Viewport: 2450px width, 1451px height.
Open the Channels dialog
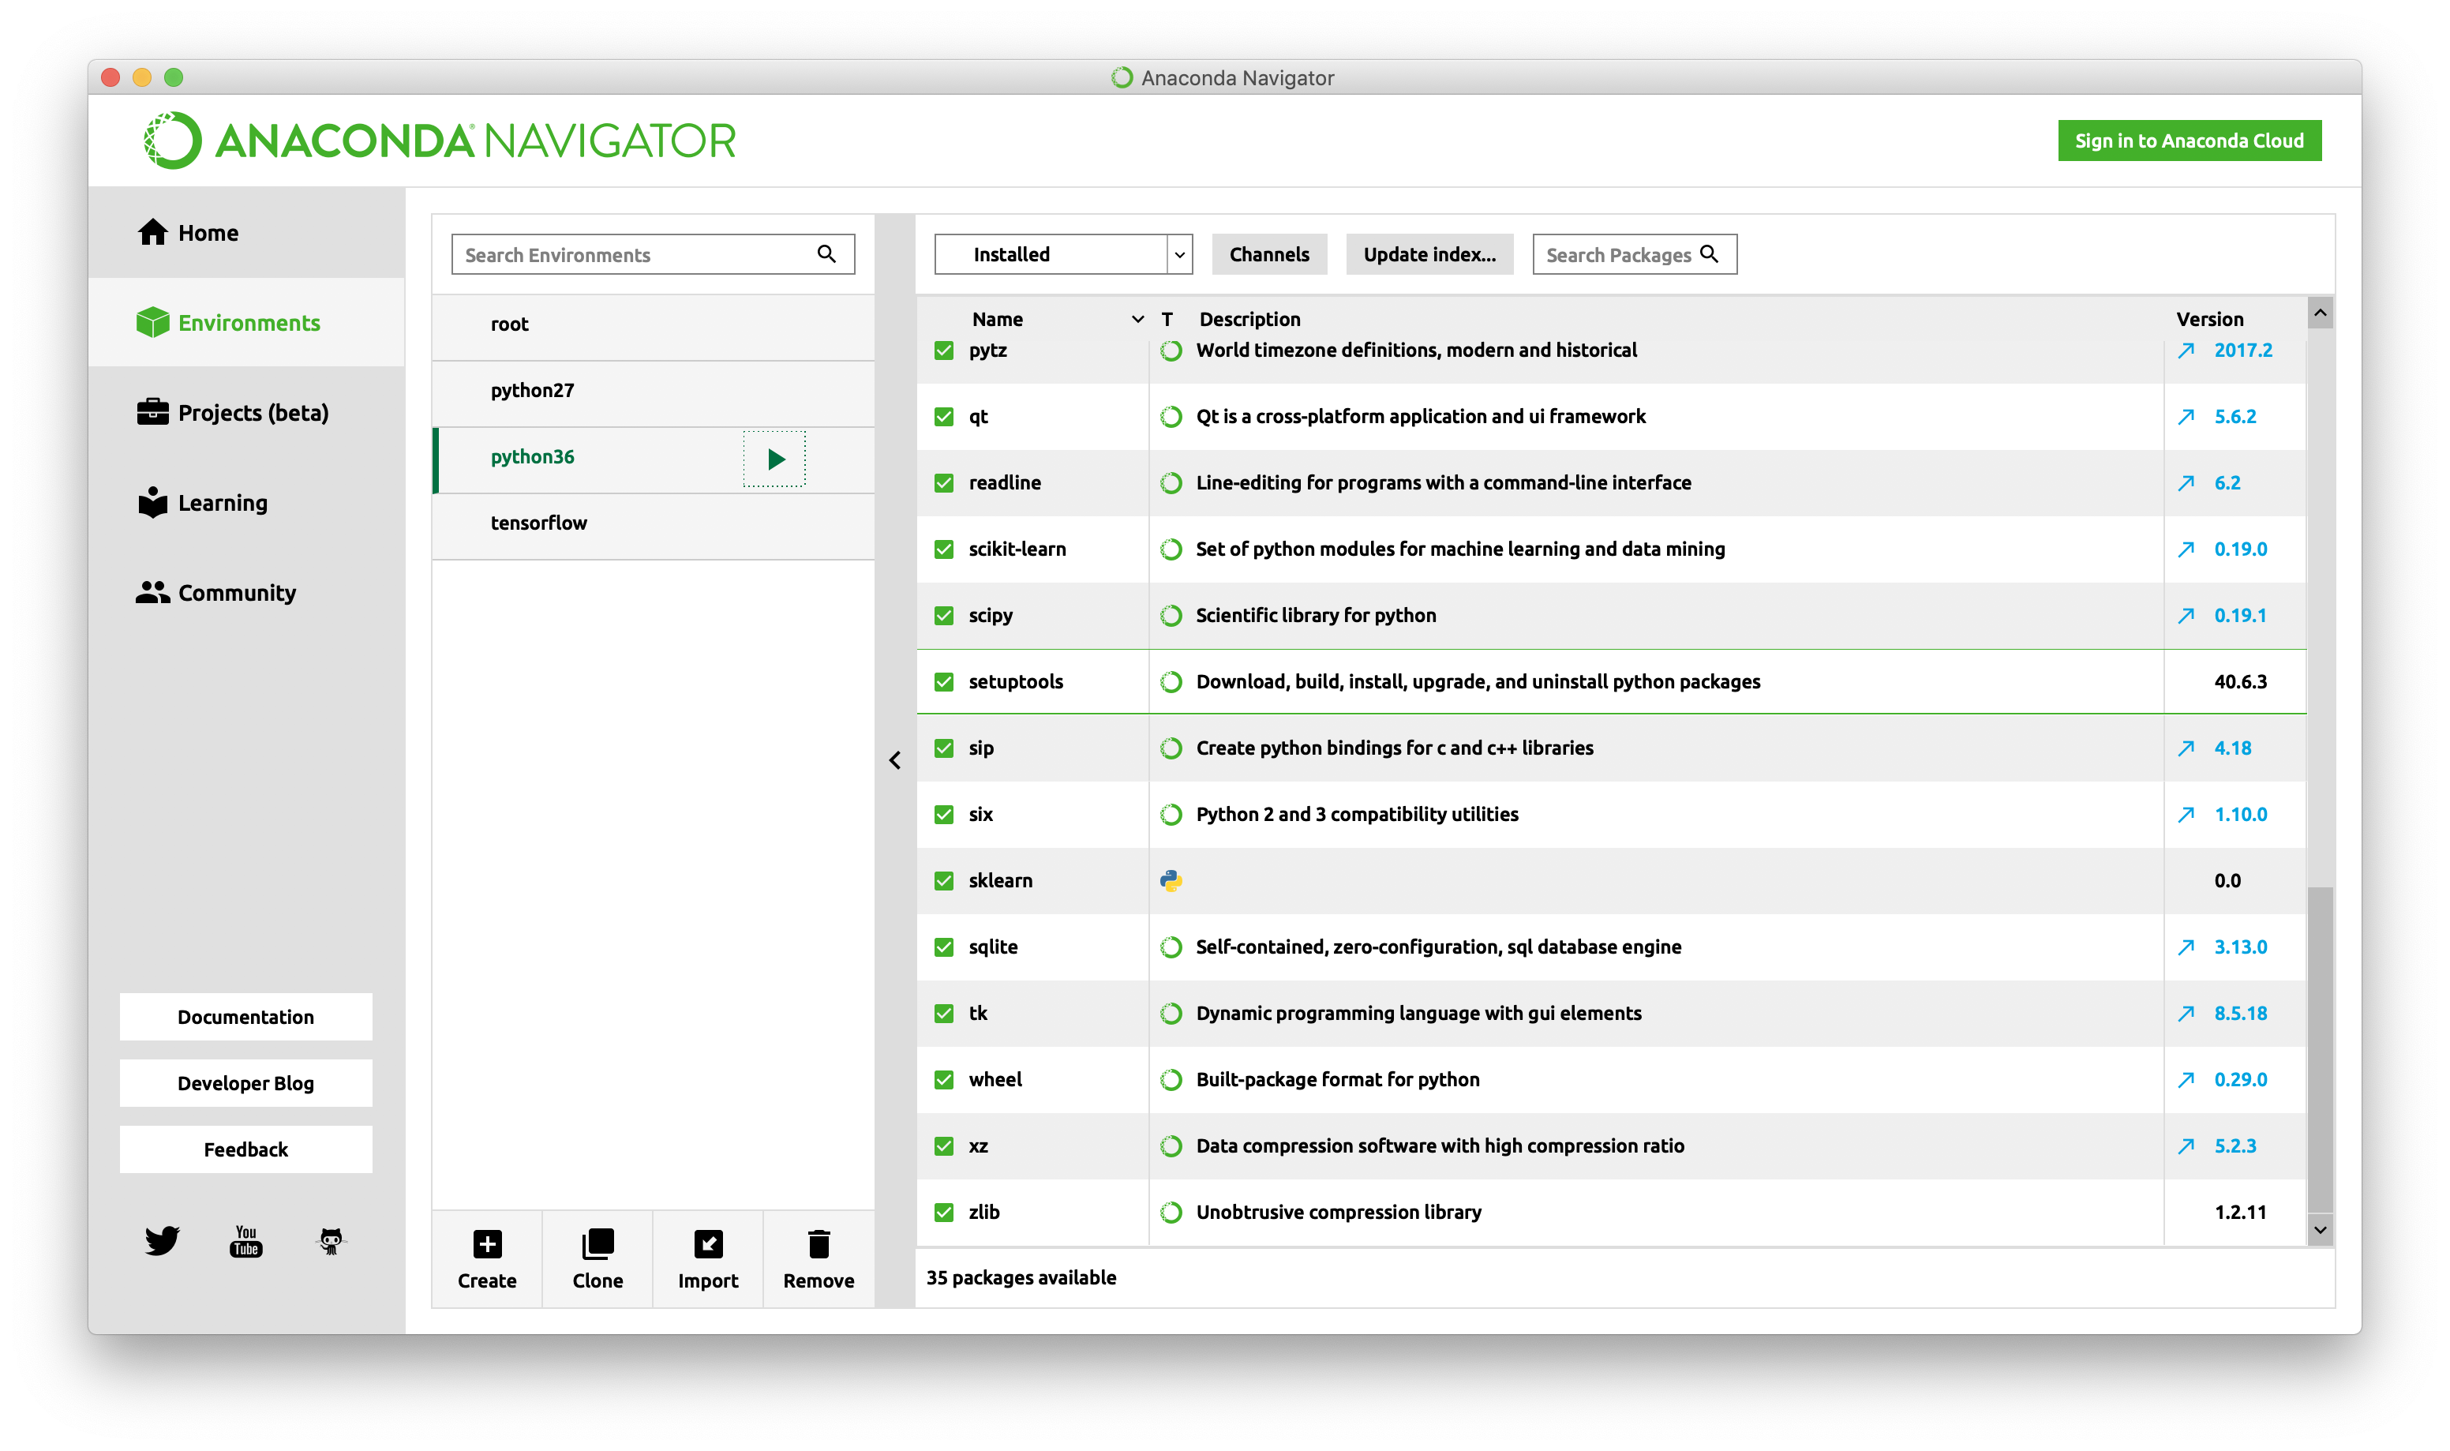(x=1268, y=254)
